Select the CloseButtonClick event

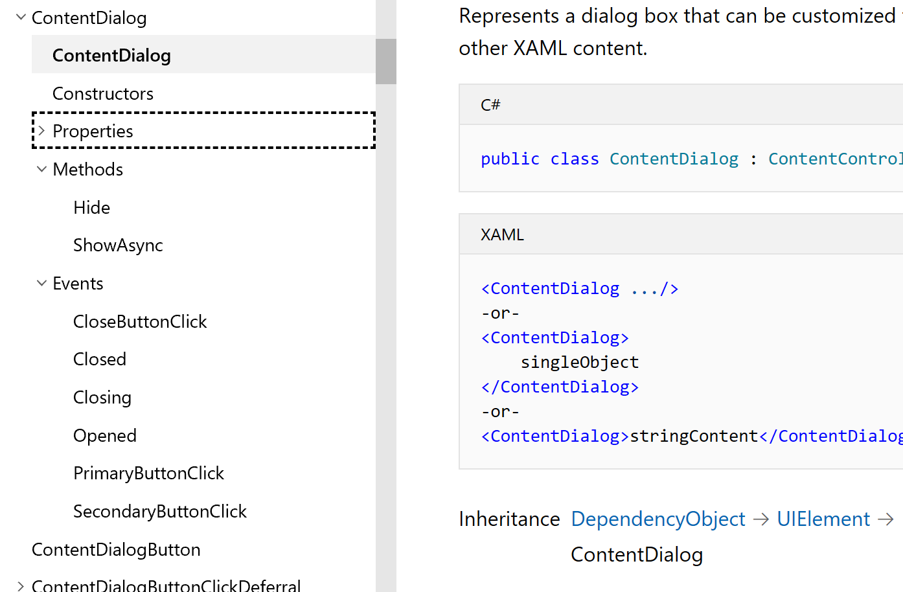(x=140, y=321)
